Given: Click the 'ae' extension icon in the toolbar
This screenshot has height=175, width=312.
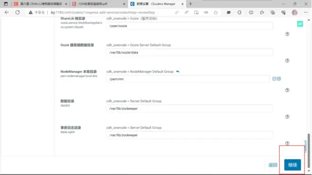Looking at the screenshot, I should tap(229, 12).
